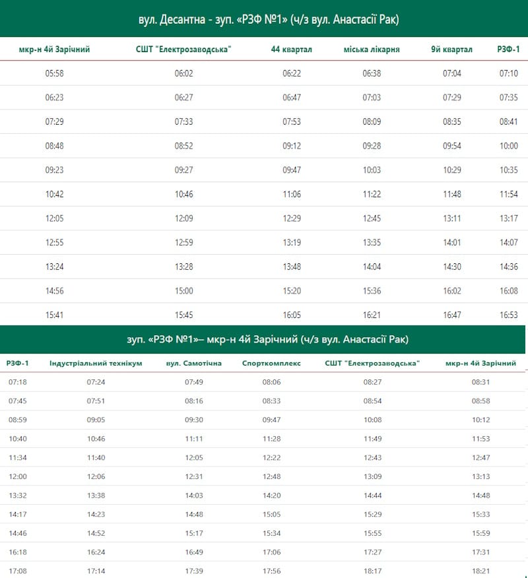Click the 12:45 міська лікарня time
Image resolution: width=528 pixels, height=578 pixels.
[372, 218]
